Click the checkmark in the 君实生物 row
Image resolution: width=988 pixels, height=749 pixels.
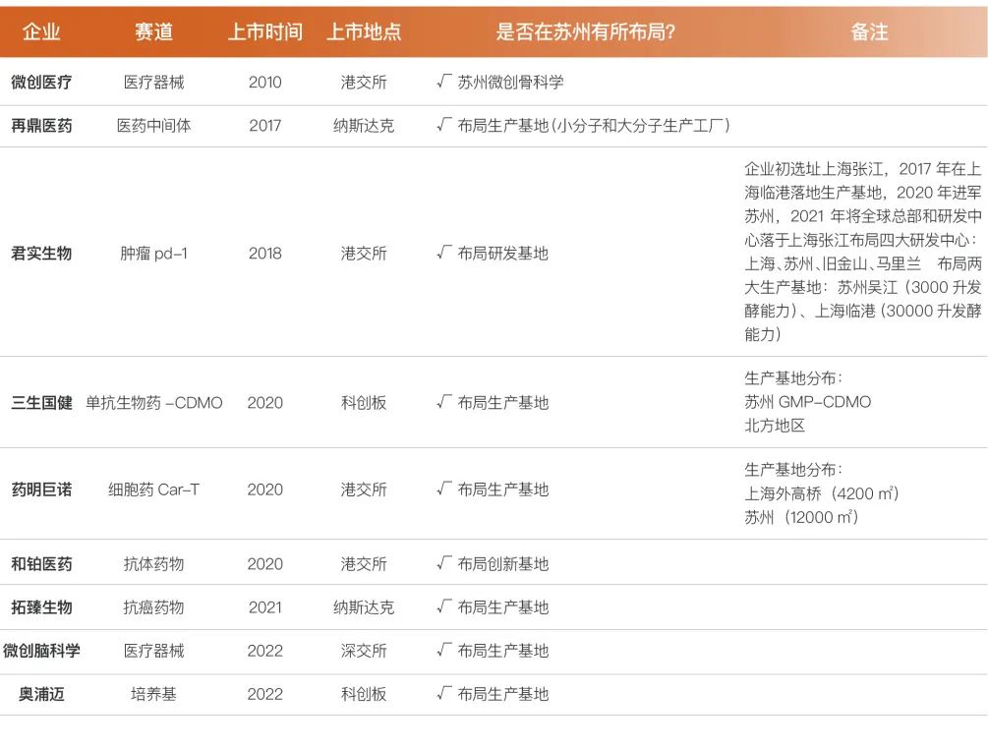pyautogui.click(x=443, y=254)
